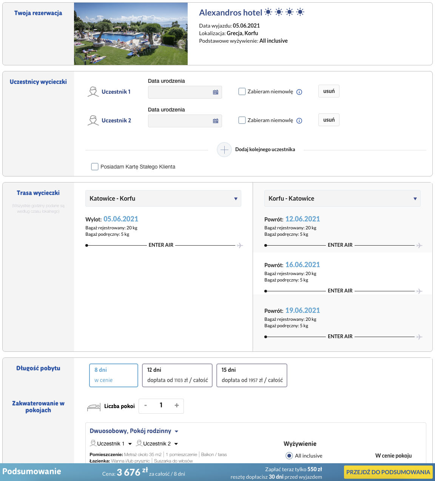This screenshot has width=435, height=481.
Task: Select the All inclusive radio button
Action: [x=289, y=456]
